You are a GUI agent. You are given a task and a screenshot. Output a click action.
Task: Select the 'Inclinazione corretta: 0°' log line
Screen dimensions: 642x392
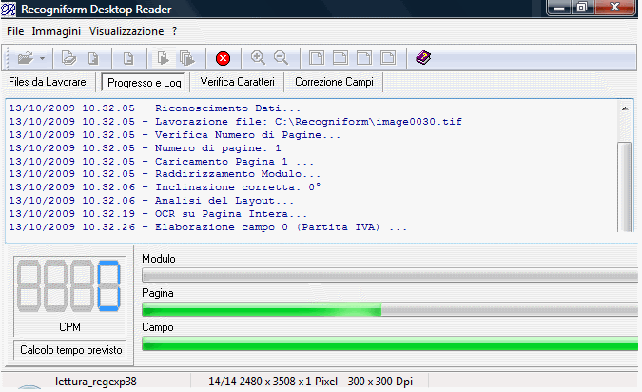165,187
